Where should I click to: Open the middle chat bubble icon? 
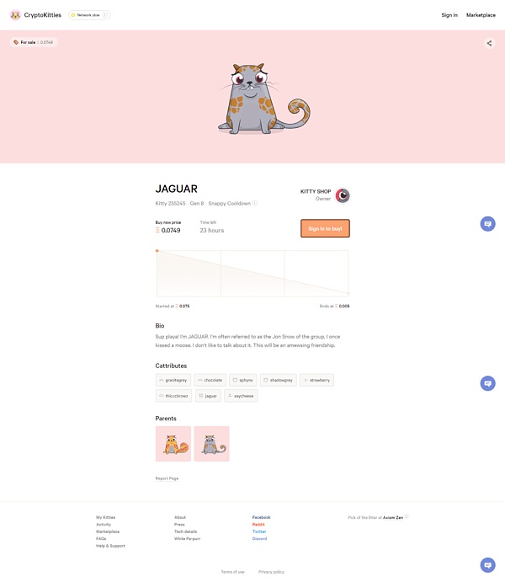(487, 383)
